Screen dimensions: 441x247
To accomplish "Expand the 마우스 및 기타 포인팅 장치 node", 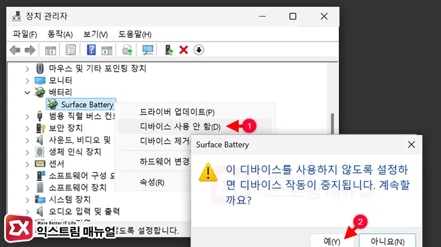I will [27, 69].
